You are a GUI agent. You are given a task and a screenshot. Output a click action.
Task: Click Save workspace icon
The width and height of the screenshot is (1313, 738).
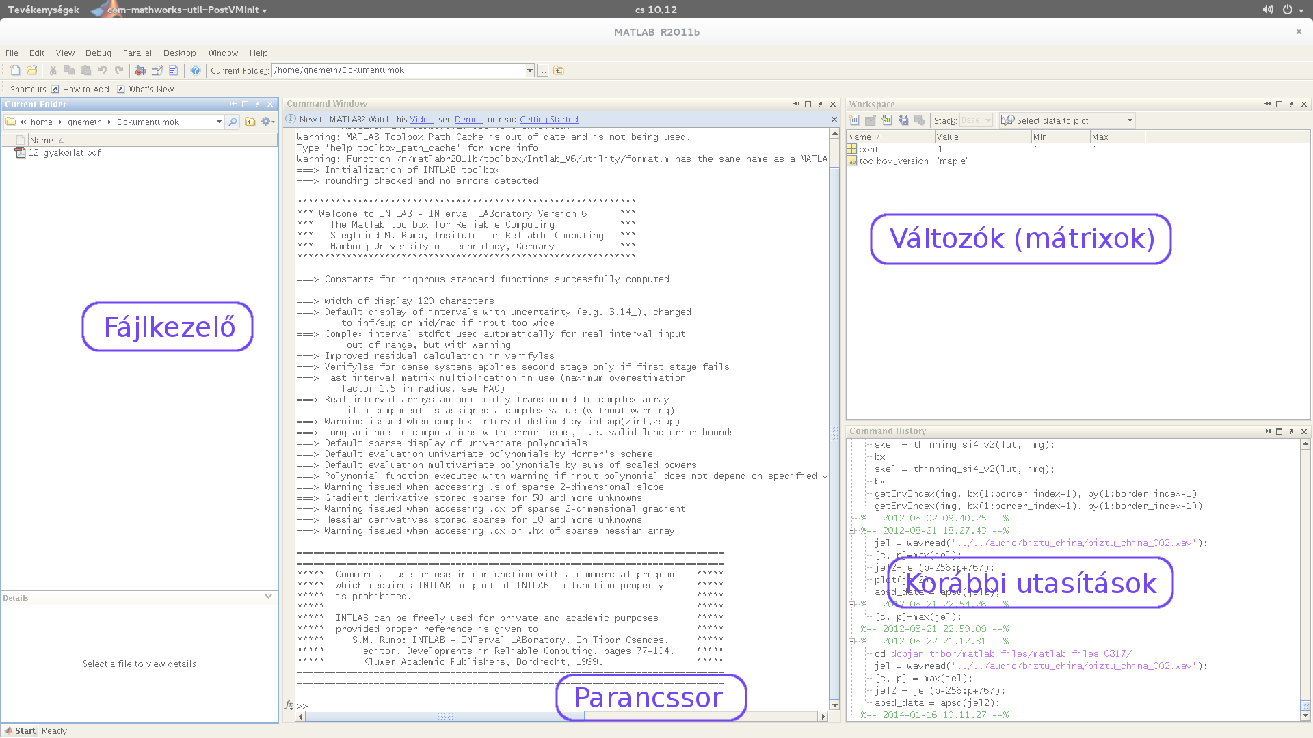(903, 120)
